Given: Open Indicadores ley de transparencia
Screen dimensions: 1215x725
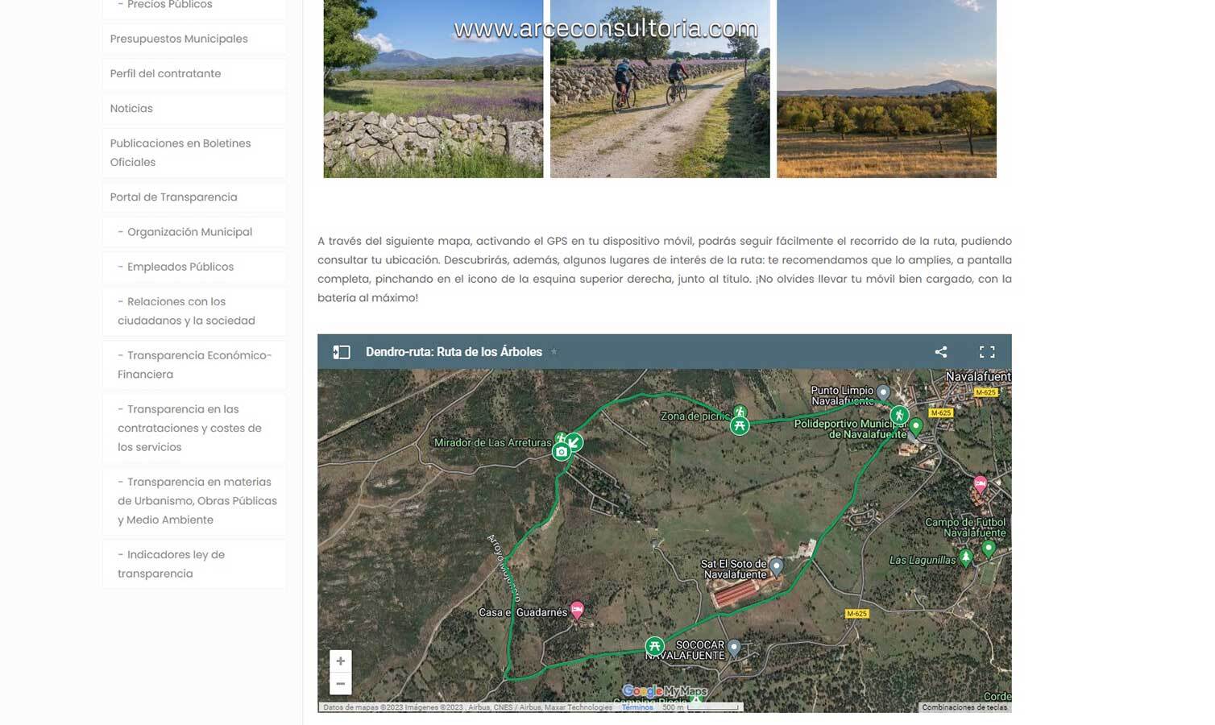Looking at the screenshot, I should [x=194, y=564].
